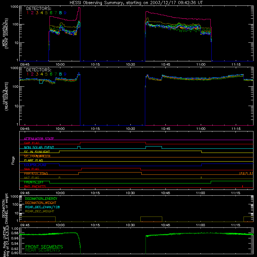Click the counts/s (REAR SEGMENTS) axis title

5,96
